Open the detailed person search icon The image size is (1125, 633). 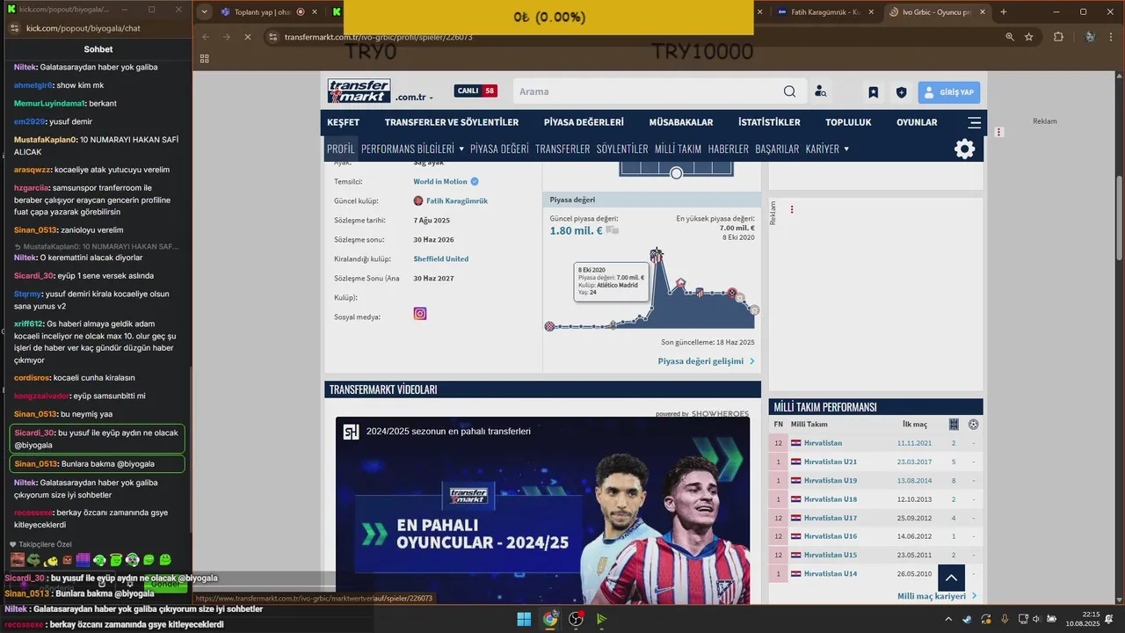pos(820,91)
